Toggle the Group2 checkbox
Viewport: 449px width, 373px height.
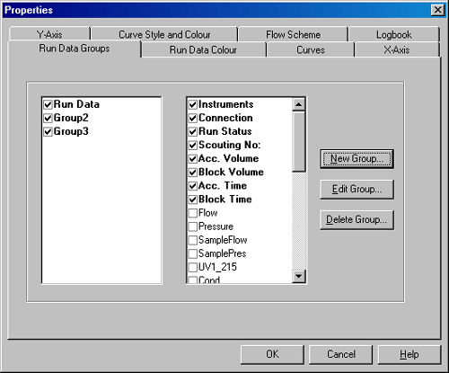48,118
